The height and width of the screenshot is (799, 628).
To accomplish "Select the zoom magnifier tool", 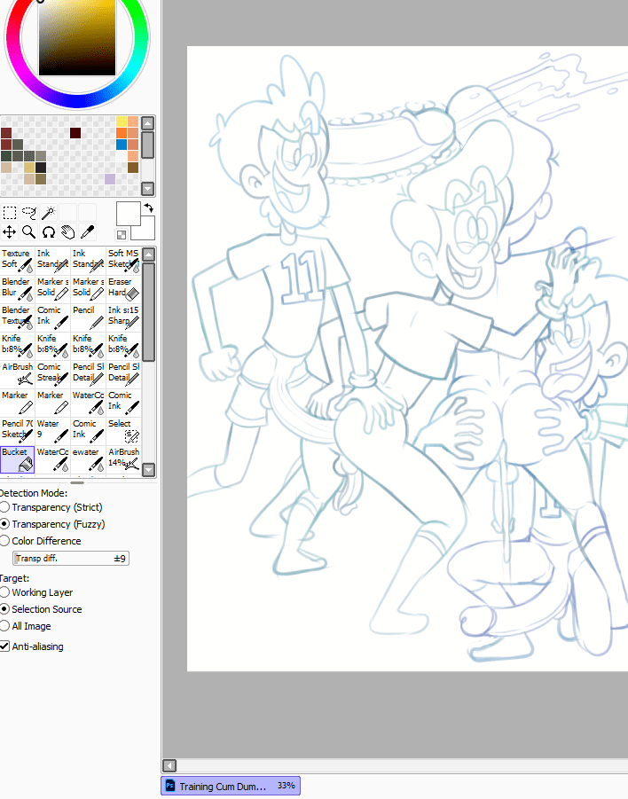I will (x=28, y=232).
